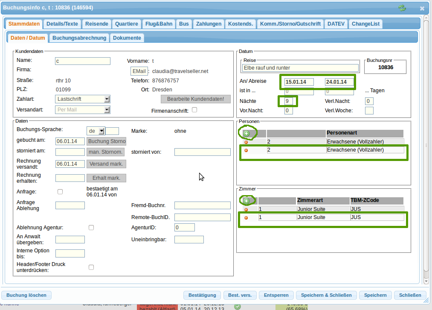Remove the first Erwachsene row in Personen
This screenshot has width=432, height=310.
coord(246,142)
